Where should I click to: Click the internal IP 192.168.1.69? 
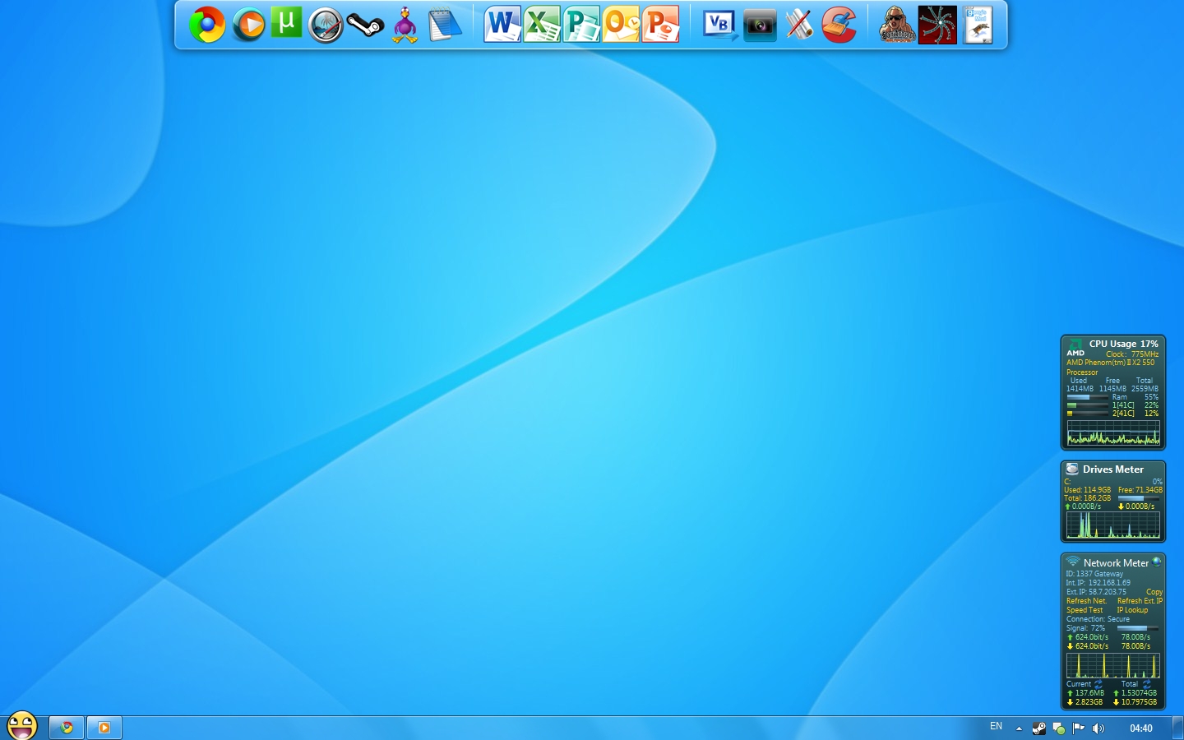pos(1109,583)
